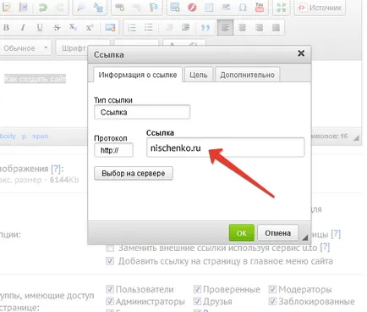
Task: Insert an image using toolbar image icon
Action: (x=175, y=8)
